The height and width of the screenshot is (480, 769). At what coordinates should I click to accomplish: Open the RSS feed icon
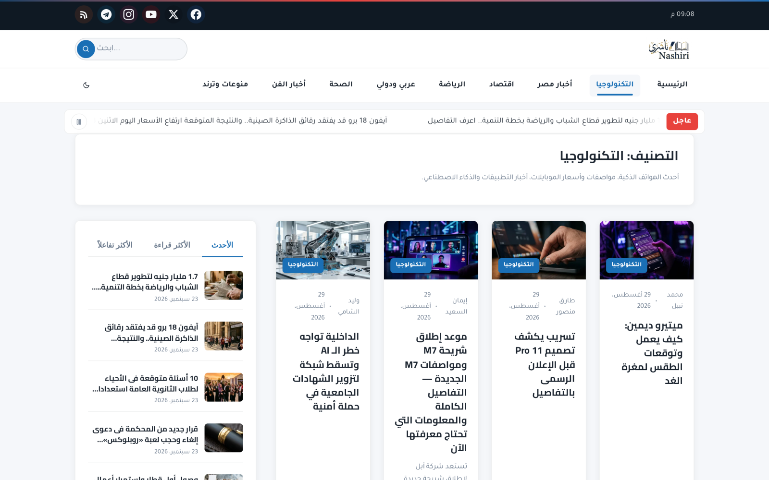click(84, 14)
